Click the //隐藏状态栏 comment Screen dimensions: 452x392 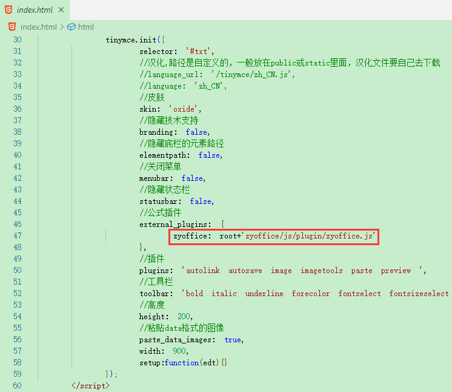pyautogui.click(x=165, y=190)
